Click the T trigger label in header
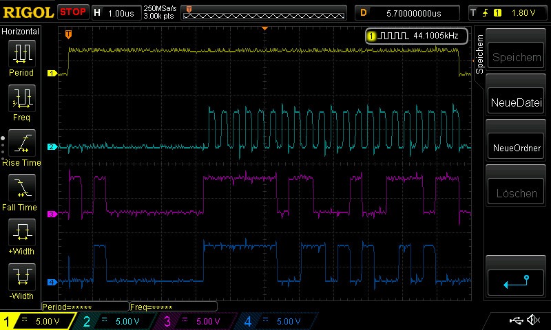 (x=473, y=13)
